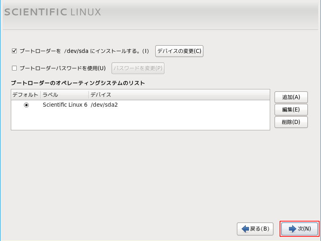This screenshot has height=241, width=321.
Task: Click the disabled パスワードを変更(P) button
Action: [x=138, y=68]
